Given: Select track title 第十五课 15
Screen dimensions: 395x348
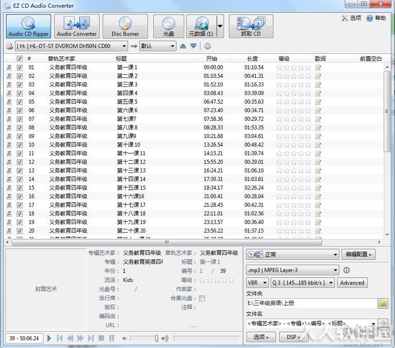Looking at the screenshot, I should [x=131, y=188].
